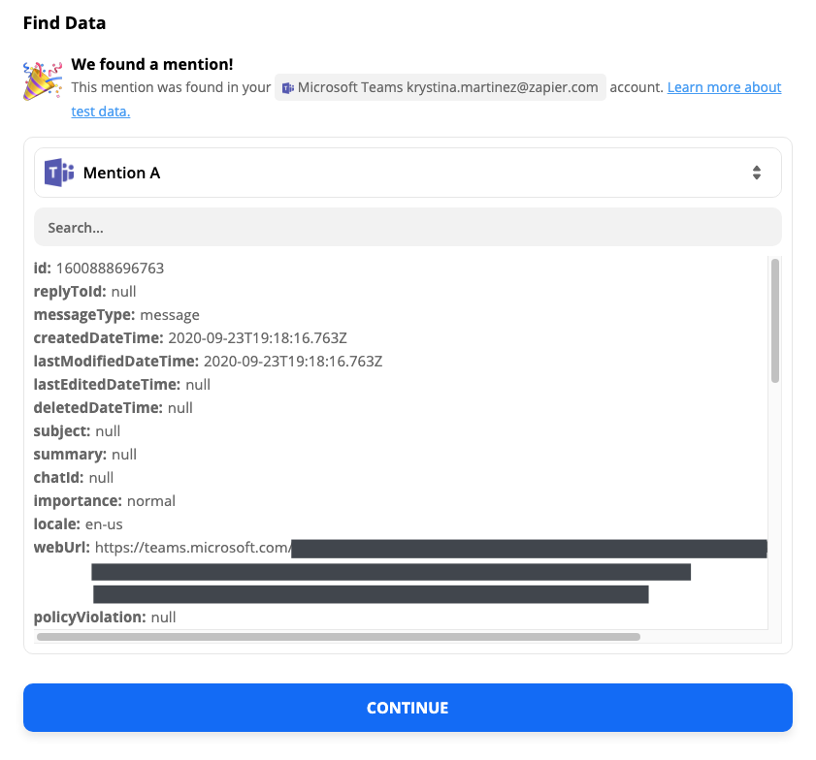Click the vertical scrollbar of the data panel
The width and height of the screenshot is (816, 760).
(x=773, y=320)
